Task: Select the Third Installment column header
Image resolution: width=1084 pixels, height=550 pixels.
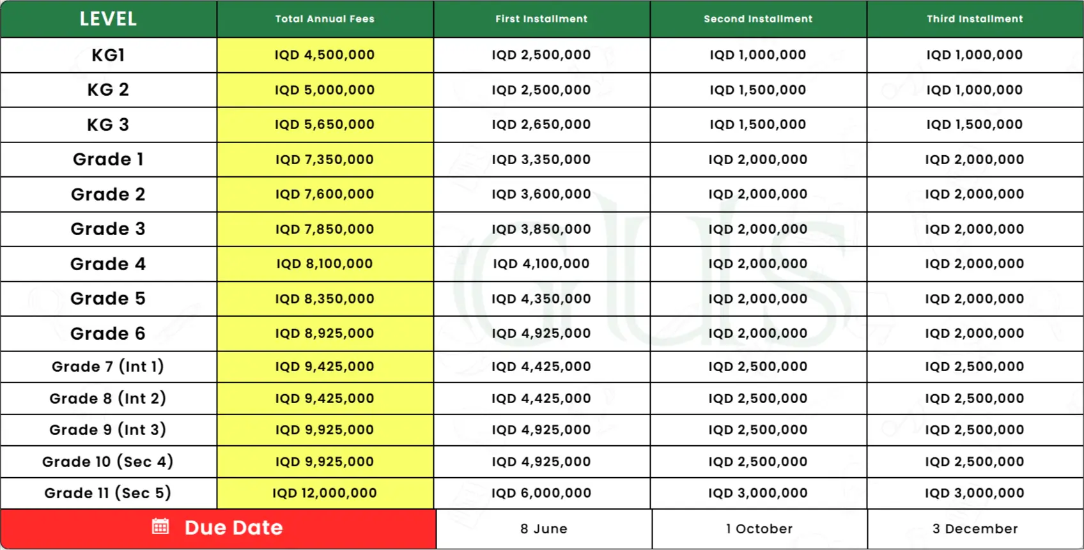Action: click(975, 19)
